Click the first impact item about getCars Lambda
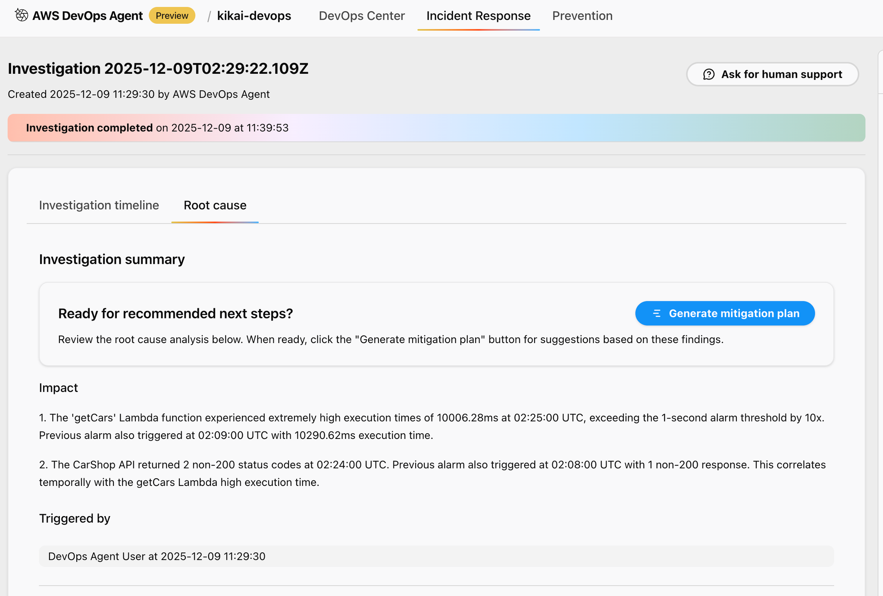 click(431, 426)
